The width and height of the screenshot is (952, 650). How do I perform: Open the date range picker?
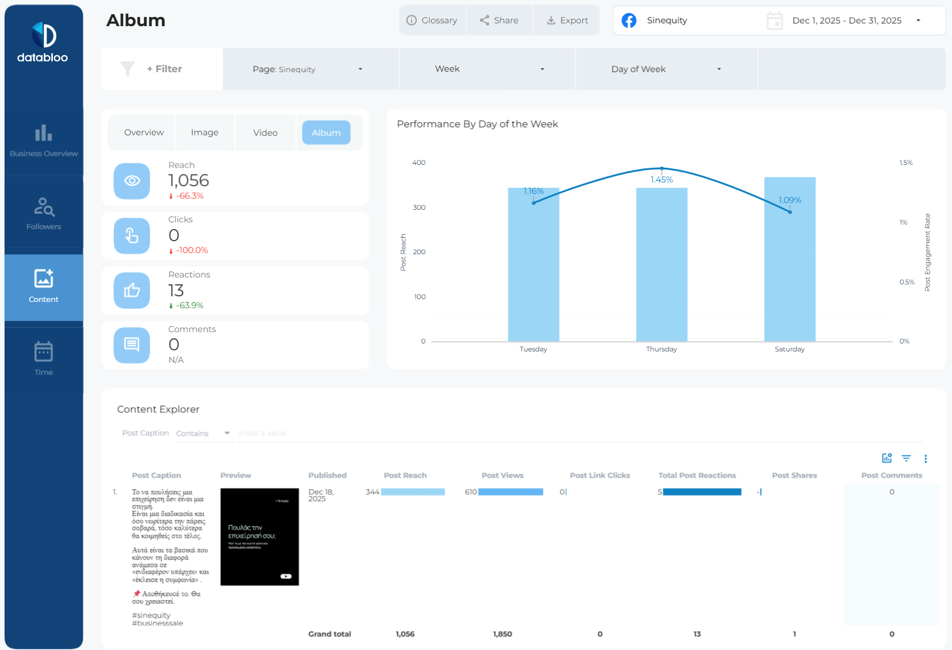(x=846, y=21)
